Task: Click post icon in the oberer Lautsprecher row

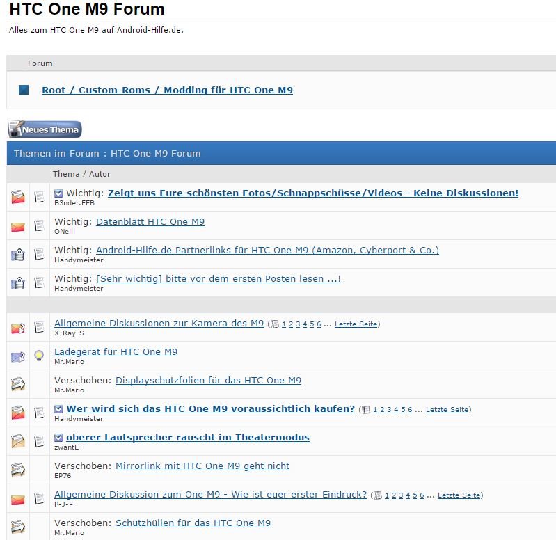Action: [39, 441]
